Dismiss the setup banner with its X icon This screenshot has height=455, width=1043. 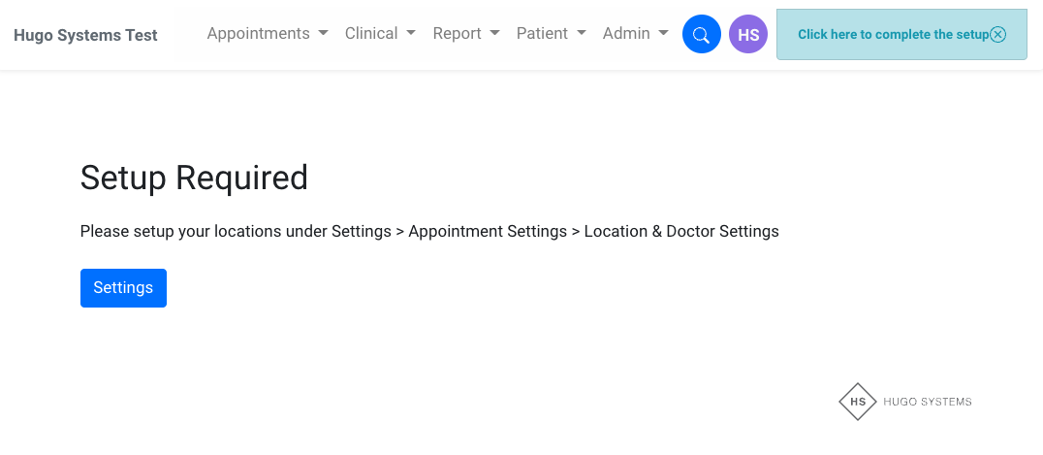pyautogui.click(x=998, y=35)
